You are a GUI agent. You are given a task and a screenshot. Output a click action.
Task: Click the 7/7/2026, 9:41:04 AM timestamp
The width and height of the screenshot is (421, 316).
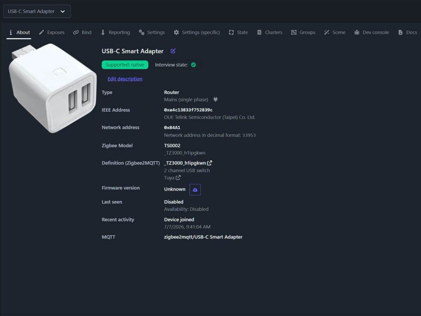coord(187,227)
